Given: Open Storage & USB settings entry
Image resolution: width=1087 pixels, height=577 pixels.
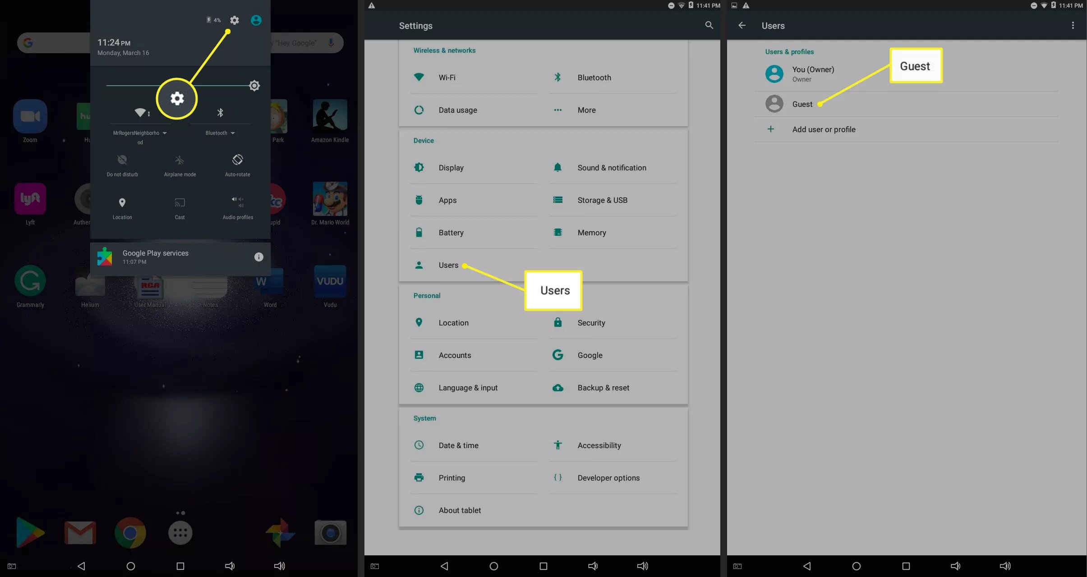Looking at the screenshot, I should (602, 200).
